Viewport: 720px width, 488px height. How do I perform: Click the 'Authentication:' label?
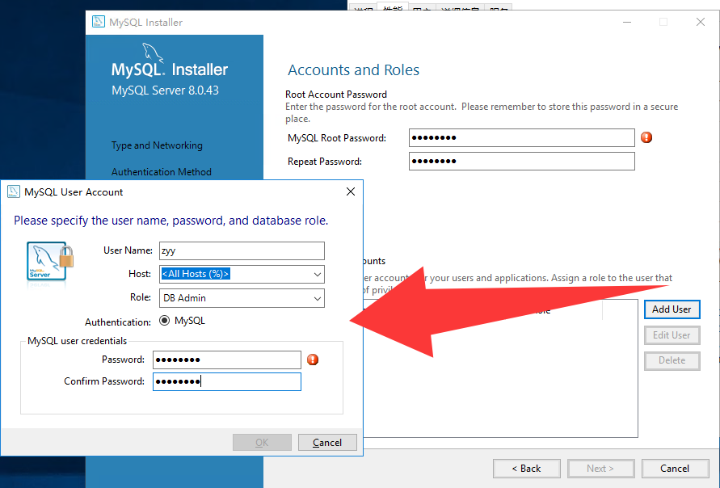pos(118,322)
